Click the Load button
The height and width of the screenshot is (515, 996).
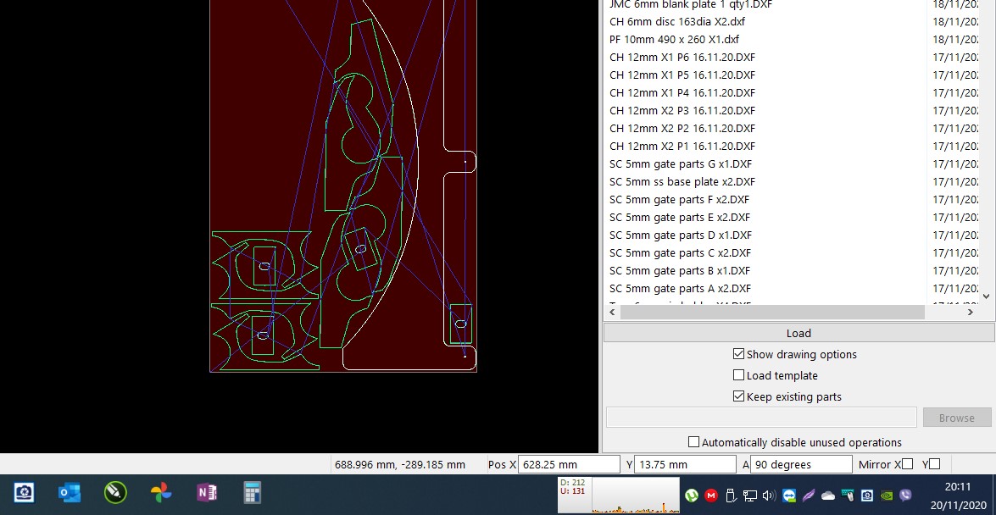pyautogui.click(x=798, y=334)
